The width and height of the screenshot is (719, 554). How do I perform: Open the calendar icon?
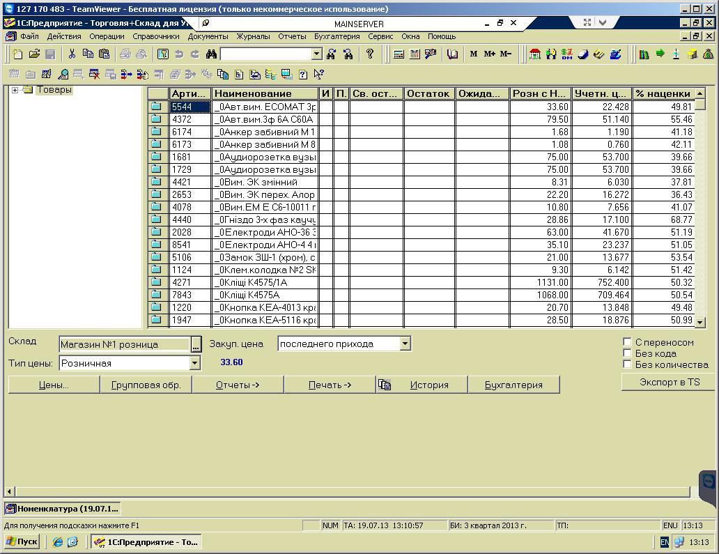pyautogui.click(x=415, y=54)
